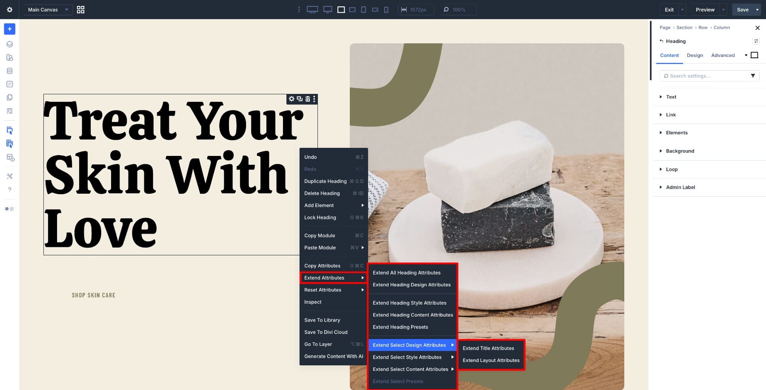Viewport: 766px width, 390px height.
Task: Select Extend Title Attributes menu entry
Action: [x=489, y=348]
